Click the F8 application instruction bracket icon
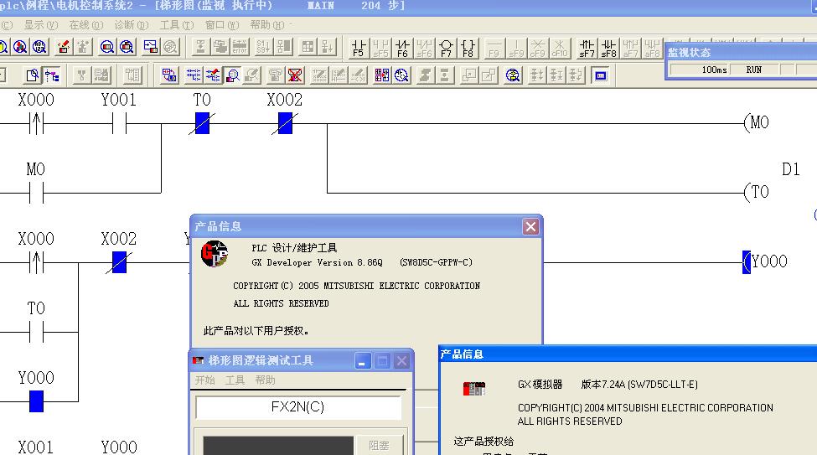The image size is (817, 455). click(468, 47)
